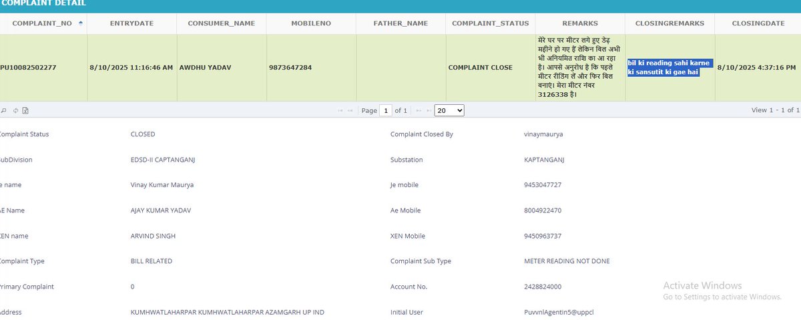
Task: Click the search magnifier icon in grid footer
Action: click(x=3, y=110)
